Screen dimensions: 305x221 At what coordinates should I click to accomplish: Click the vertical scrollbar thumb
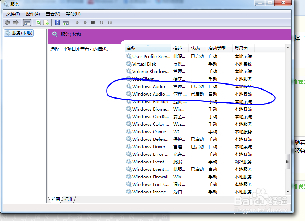pyautogui.click(x=288, y=162)
